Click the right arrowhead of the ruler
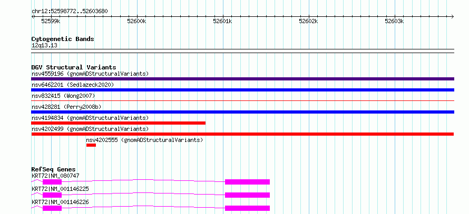Viewport: 469px width, 214px height. pos(453,16)
